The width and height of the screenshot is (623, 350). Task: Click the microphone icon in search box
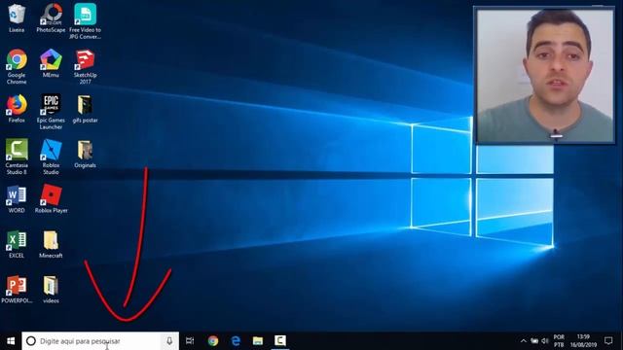169,341
